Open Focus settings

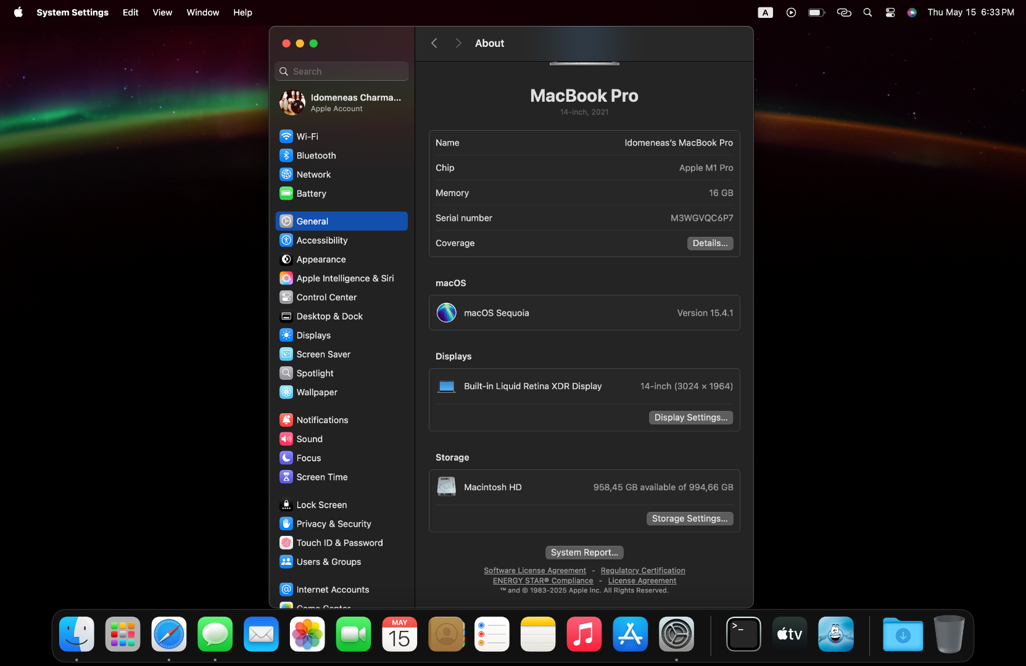[x=341, y=458]
